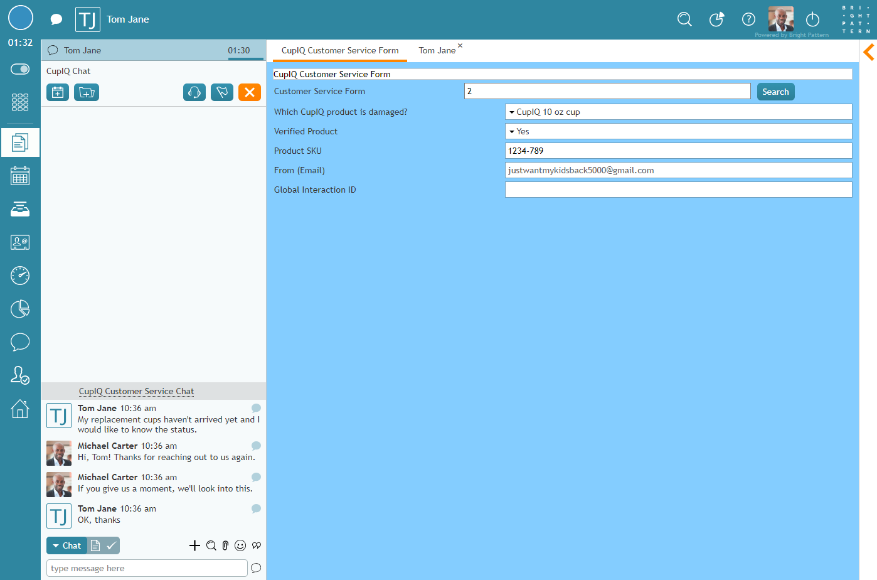Click the Customer Service Form search input field
This screenshot has height=580, width=877.
tap(607, 91)
